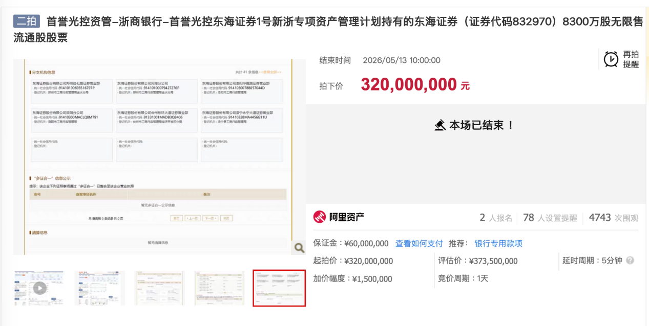Click the 78 人设置提醒 count
649x326 pixels.
(550, 218)
